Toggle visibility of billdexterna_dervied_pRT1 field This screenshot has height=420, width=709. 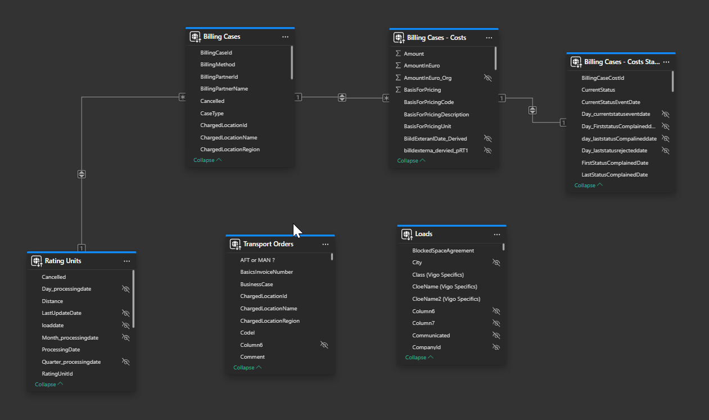pos(487,151)
